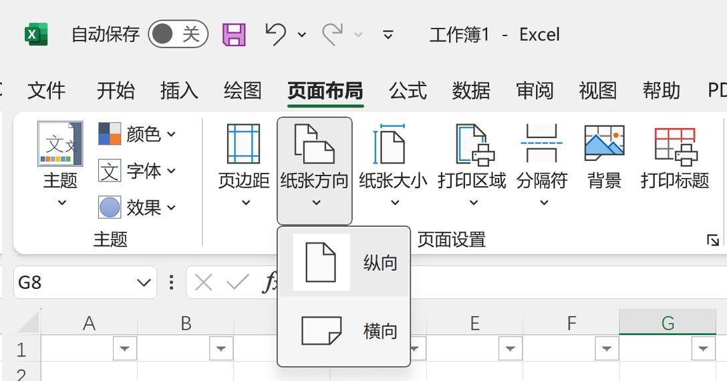
Task: Click the formula bar cancel X icon
Action: pyautogui.click(x=204, y=282)
